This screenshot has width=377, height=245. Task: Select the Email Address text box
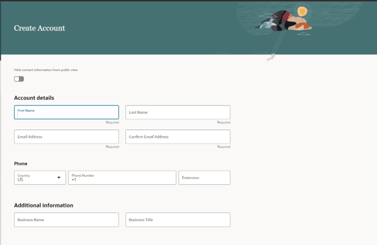pyautogui.click(x=66, y=137)
